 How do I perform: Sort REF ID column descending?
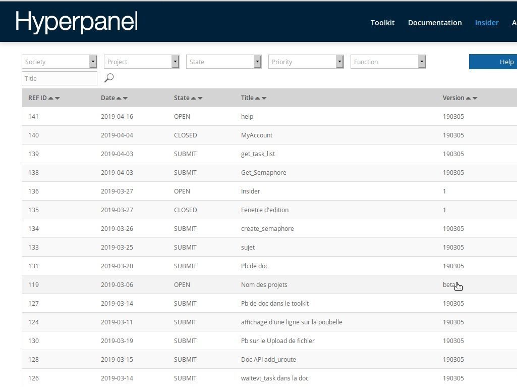(x=58, y=98)
